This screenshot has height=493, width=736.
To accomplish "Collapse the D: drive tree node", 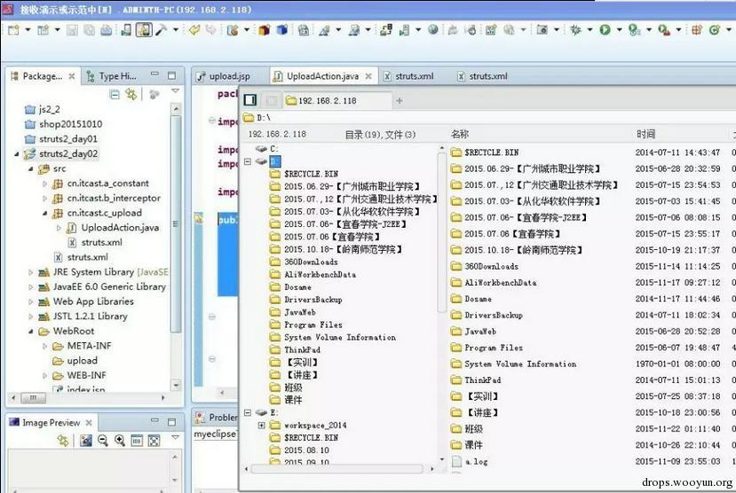I will point(248,161).
